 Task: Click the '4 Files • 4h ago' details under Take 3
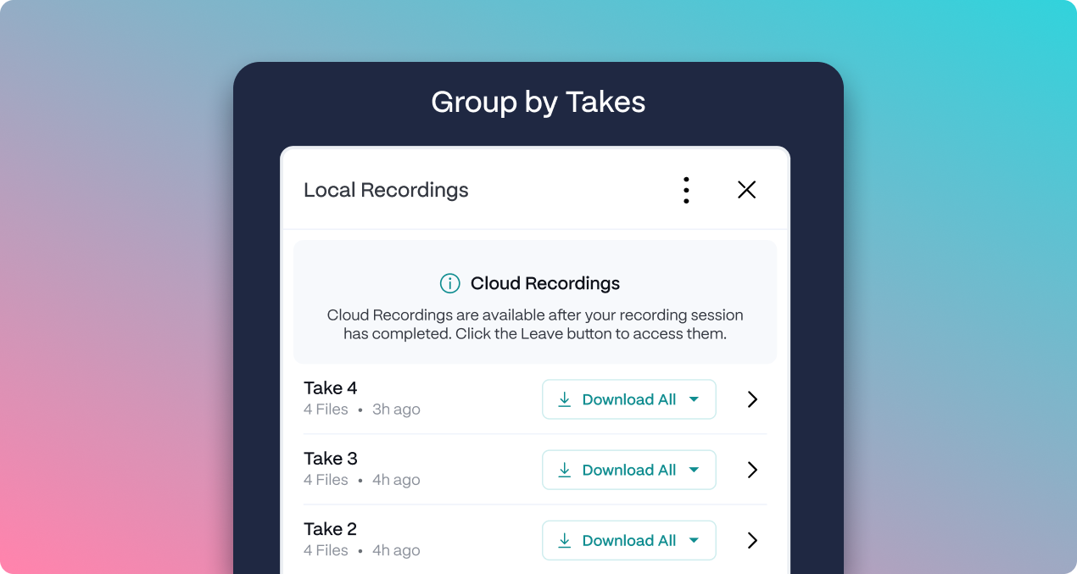pos(362,480)
